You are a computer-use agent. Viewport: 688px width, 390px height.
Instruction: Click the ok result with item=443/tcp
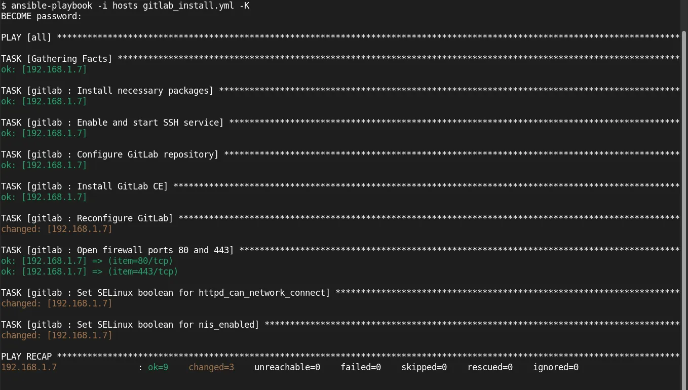coord(90,271)
